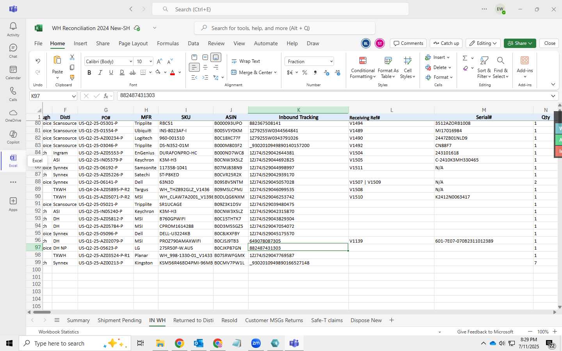
Task: Add a new sheet with plus icon
Action: pyautogui.click(x=391, y=320)
